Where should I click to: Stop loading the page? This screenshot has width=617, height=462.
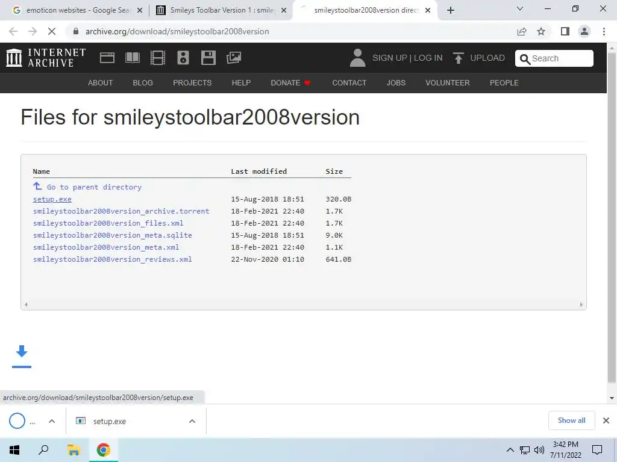pyautogui.click(x=52, y=31)
